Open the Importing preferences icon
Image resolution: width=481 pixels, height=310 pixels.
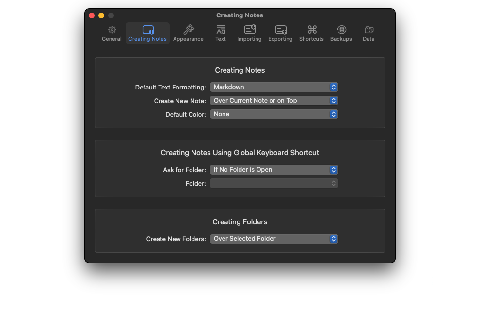coord(249,30)
